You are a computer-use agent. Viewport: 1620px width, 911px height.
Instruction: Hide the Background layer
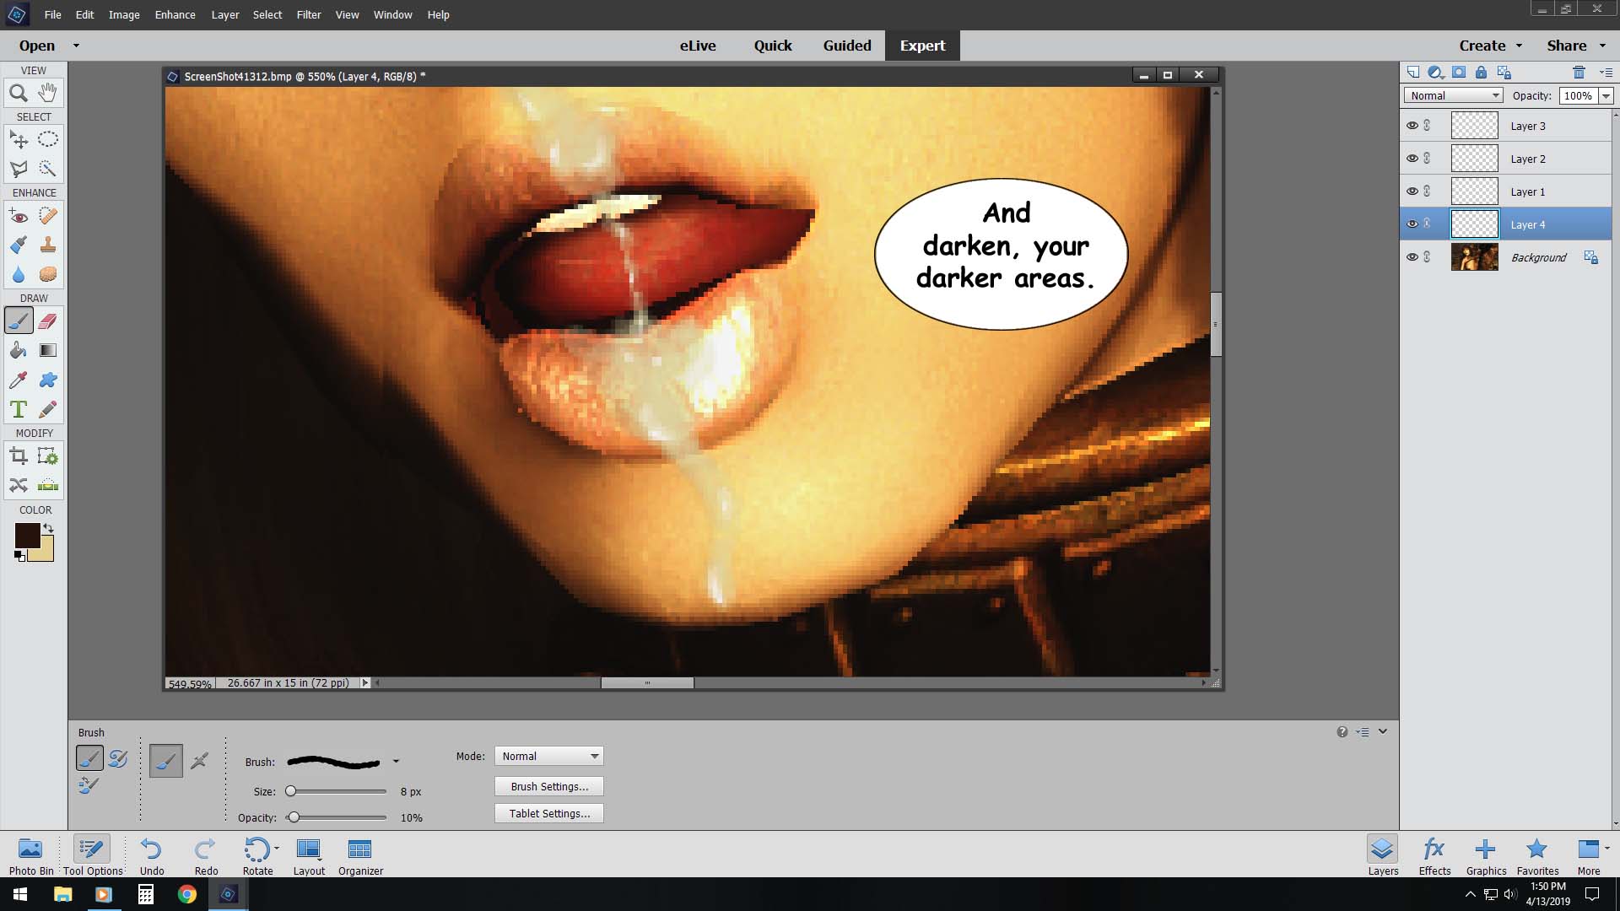[x=1412, y=257]
